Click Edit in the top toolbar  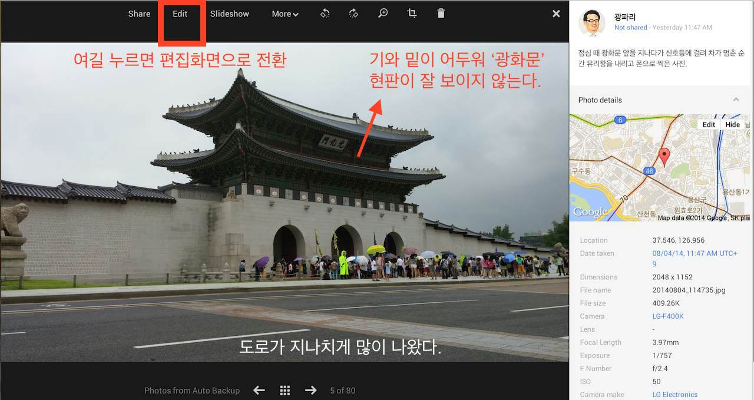(180, 14)
